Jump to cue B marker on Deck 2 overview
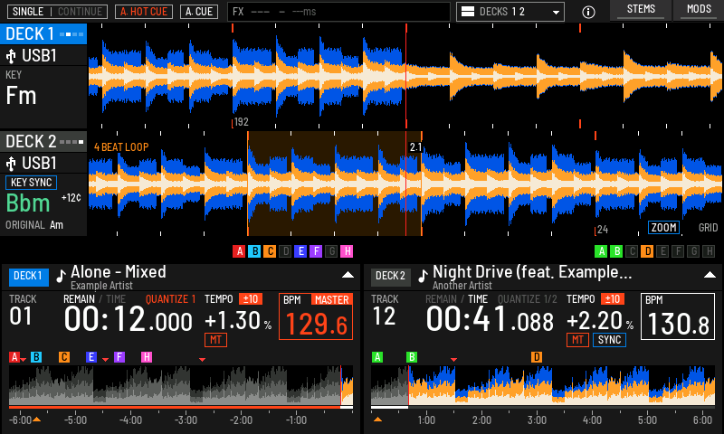 point(412,357)
